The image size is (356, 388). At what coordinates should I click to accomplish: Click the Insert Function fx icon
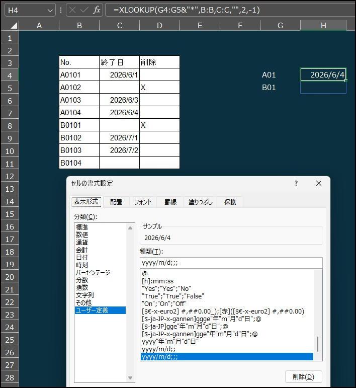click(97, 10)
